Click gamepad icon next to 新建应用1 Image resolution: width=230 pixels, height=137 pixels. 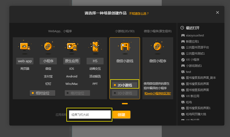click(183, 41)
